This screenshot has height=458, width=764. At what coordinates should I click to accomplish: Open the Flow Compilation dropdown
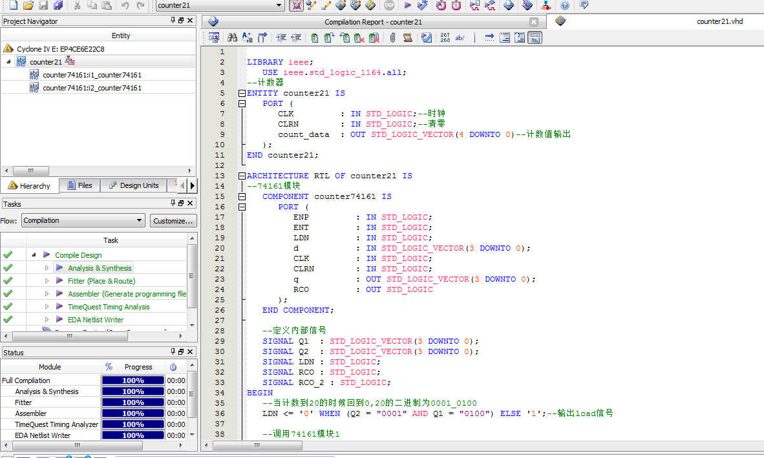[x=139, y=220]
